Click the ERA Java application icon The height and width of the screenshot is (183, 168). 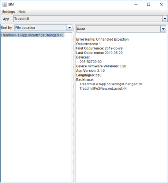coord(5,4)
